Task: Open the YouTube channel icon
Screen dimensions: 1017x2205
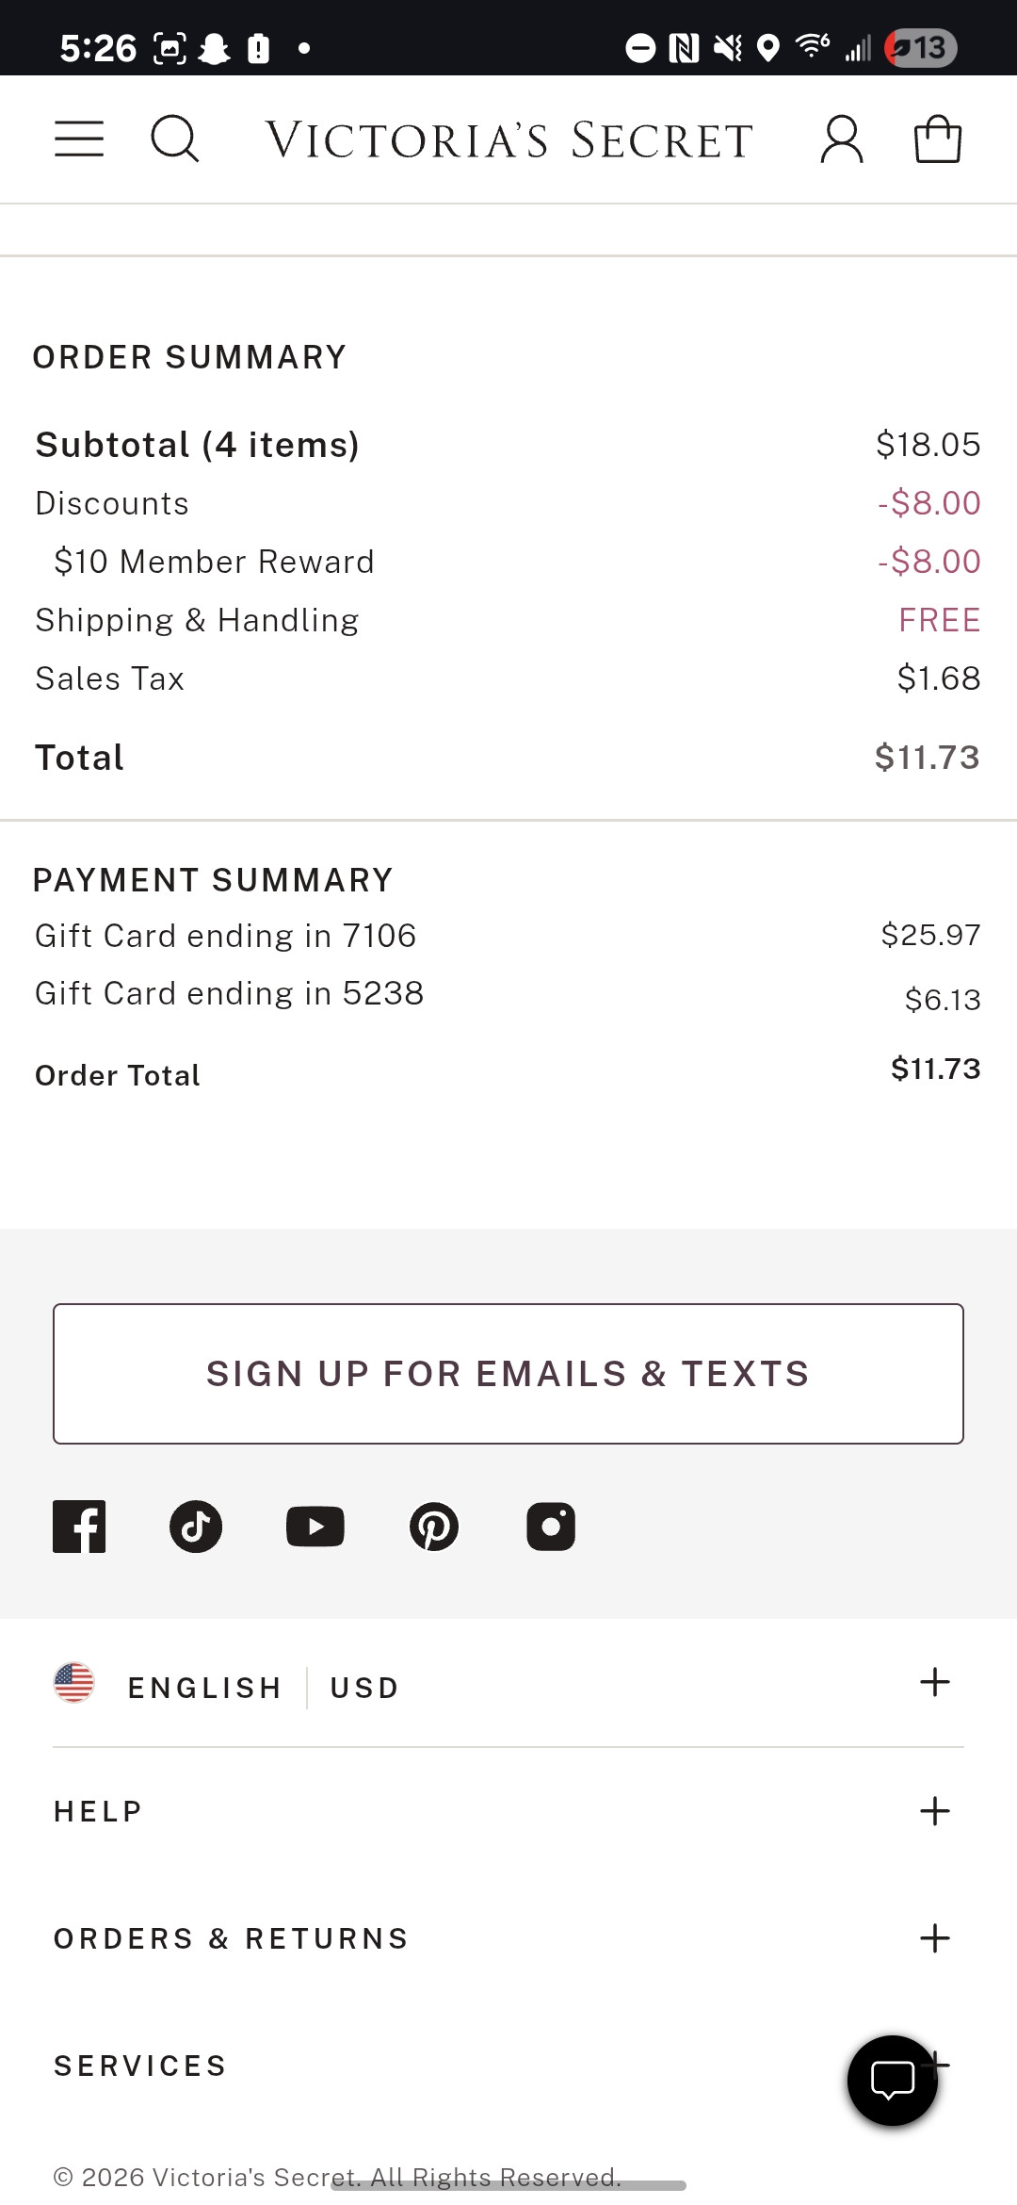Action: [x=315, y=1527]
